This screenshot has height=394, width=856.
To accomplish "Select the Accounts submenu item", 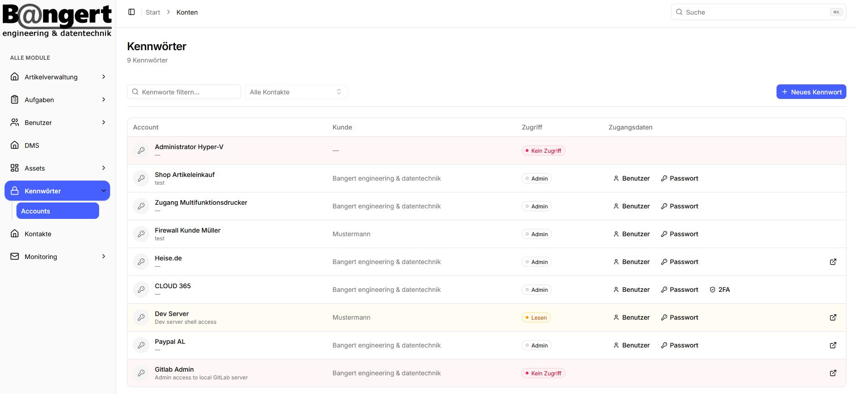I will 58,211.
